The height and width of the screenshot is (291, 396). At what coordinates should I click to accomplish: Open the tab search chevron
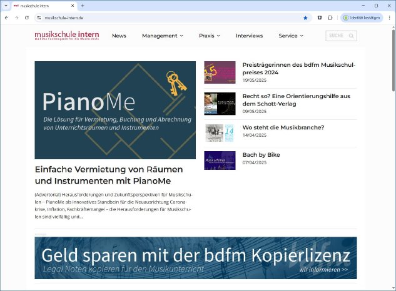click(6, 6)
